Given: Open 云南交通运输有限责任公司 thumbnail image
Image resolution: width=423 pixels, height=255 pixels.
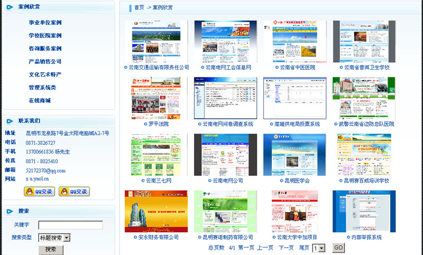Looking at the screenshot, I should point(156,42).
